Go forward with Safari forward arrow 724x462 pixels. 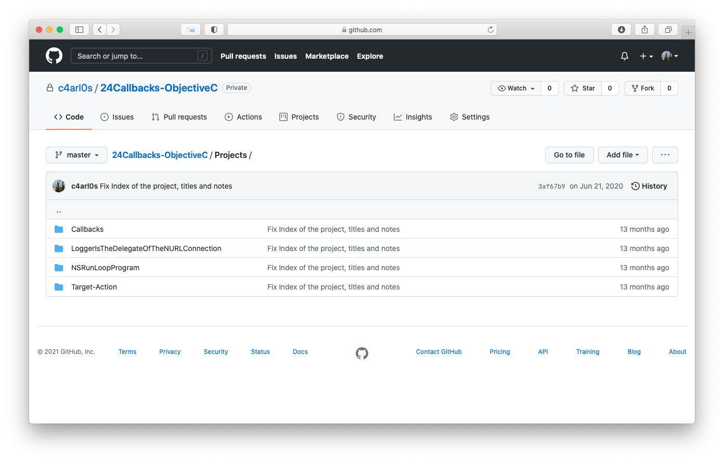tap(113, 30)
